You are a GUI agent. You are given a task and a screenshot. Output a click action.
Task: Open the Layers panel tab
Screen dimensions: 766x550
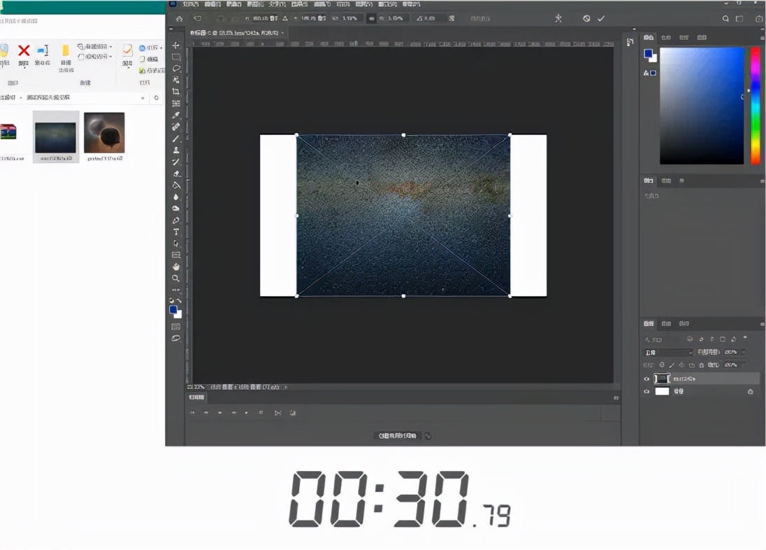(649, 323)
